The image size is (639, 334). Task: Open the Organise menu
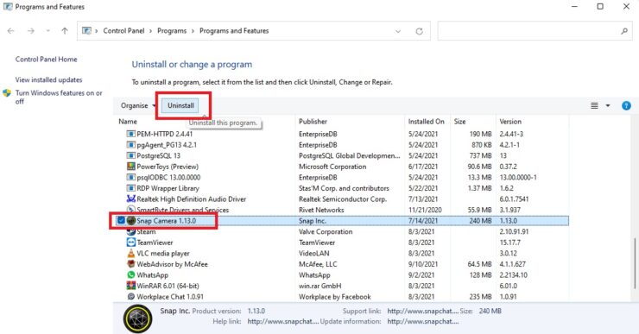click(x=138, y=105)
